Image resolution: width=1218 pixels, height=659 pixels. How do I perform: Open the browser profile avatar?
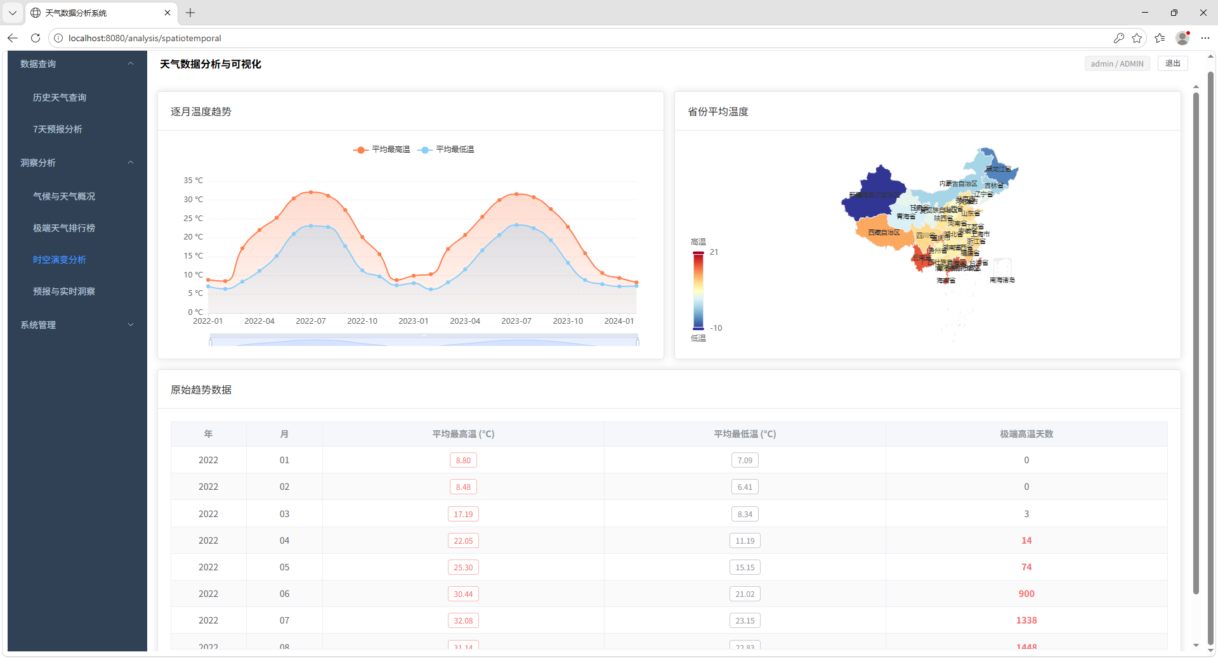click(1182, 38)
